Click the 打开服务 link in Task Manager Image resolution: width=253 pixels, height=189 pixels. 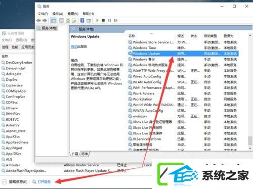point(44,182)
